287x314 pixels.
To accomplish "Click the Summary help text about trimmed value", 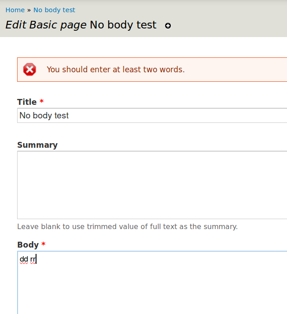I will (127, 226).
